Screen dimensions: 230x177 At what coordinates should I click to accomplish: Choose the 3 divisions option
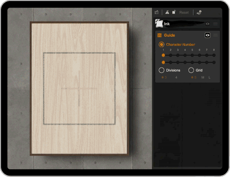pyautogui.click(x=164, y=77)
